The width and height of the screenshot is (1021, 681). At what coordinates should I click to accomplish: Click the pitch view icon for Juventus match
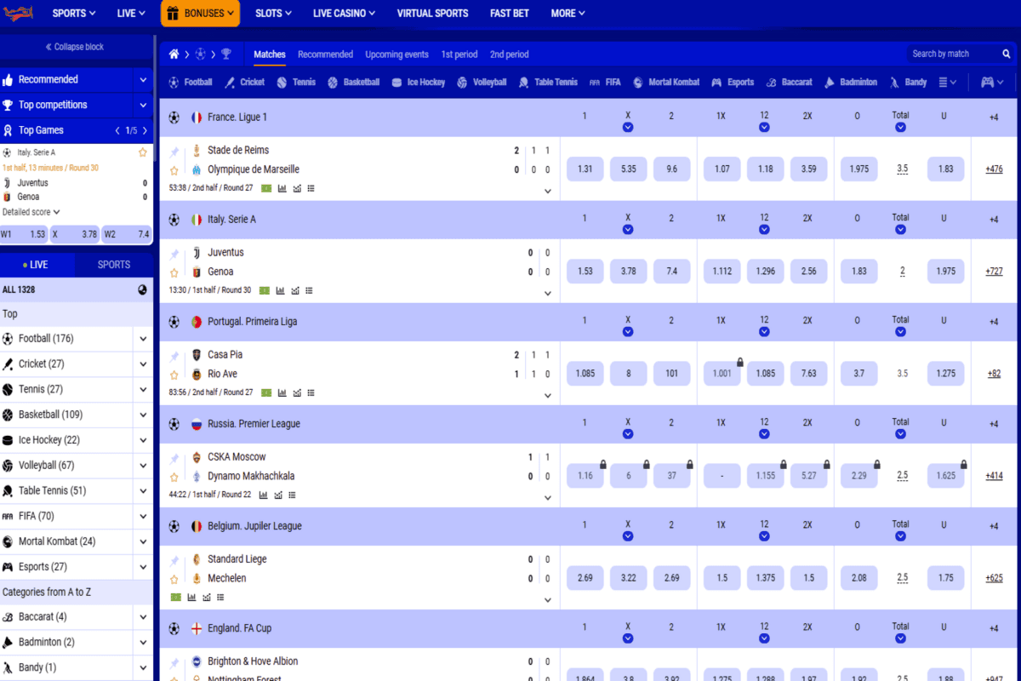[x=265, y=290]
